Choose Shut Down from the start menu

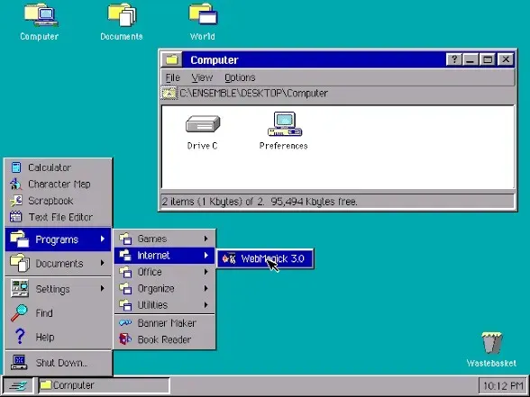pyautogui.click(x=58, y=363)
